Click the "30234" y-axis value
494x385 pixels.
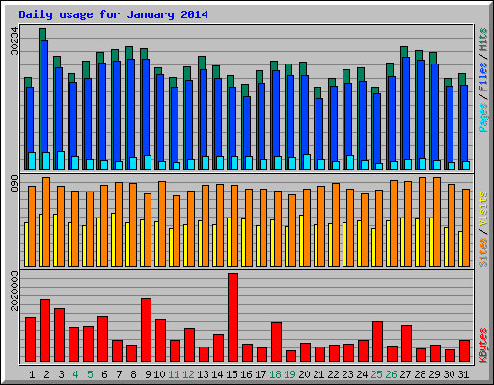(x=14, y=40)
